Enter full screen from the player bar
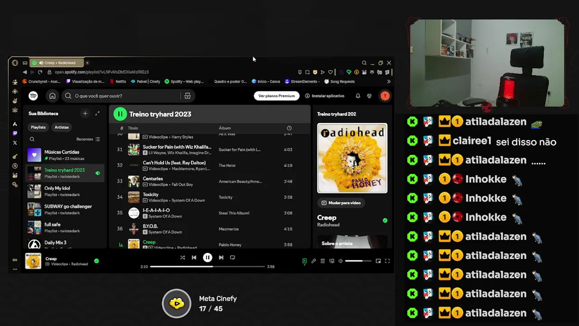 (387, 261)
